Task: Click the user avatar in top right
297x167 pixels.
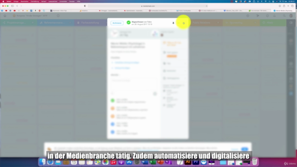Action: pyautogui.click(x=291, y=16)
